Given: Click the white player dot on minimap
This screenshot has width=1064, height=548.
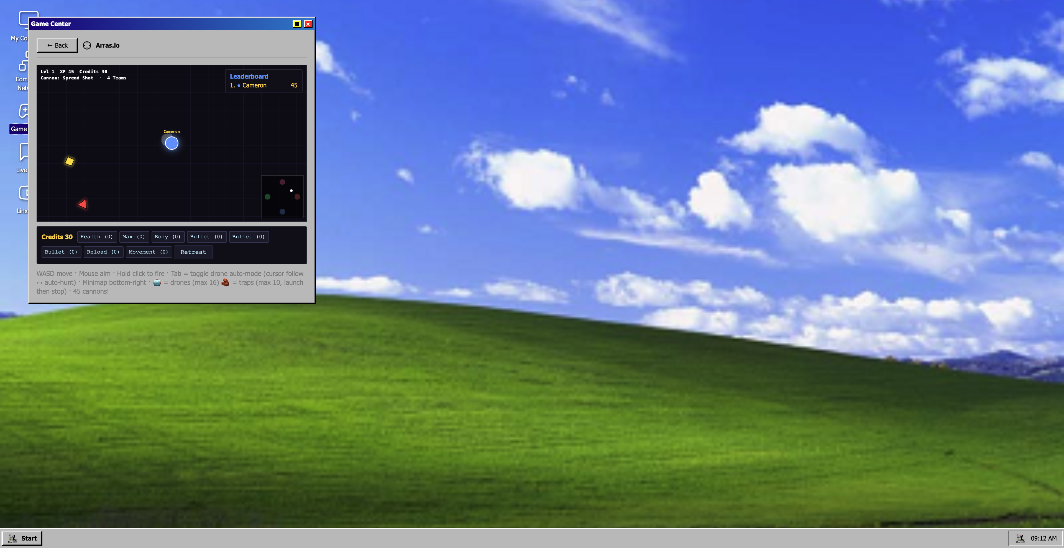Looking at the screenshot, I should point(291,191).
